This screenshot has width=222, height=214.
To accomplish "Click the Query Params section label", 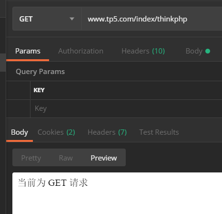I will 40,72.
